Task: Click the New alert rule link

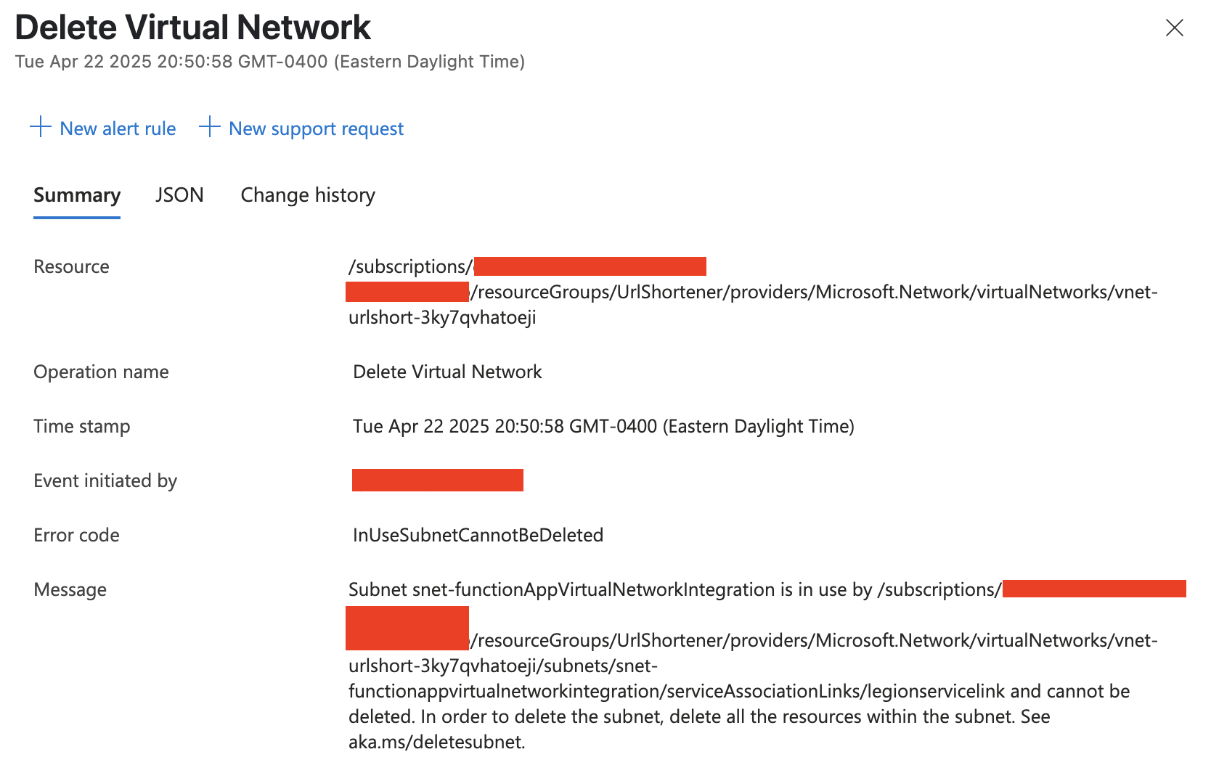Action: (118, 128)
